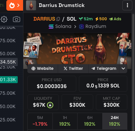The width and height of the screenshot is (135, 131).
Task: Click the SOL quote token text
Action: (72, 19)
